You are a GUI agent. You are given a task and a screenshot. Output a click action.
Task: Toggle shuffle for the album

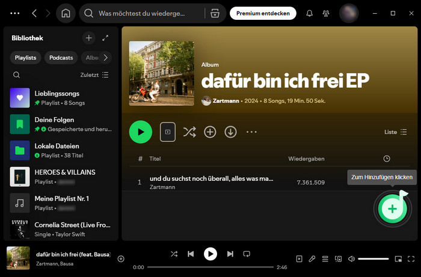(x=189, y=132)
